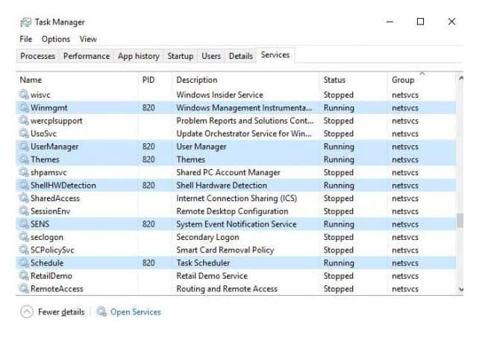Click the gear icon beside SCPolicySvc
Image resolution: width=500 pixels, height=342 pixels.
click(24, 250)
